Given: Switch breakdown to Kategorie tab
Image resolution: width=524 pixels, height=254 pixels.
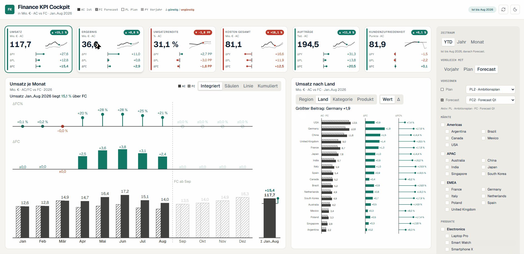Looking at the screenshot, I should pos(342,99).
